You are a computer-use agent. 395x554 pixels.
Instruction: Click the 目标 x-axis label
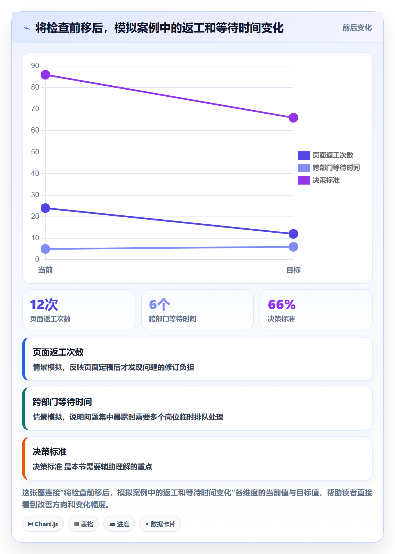(x=293, y=270)
